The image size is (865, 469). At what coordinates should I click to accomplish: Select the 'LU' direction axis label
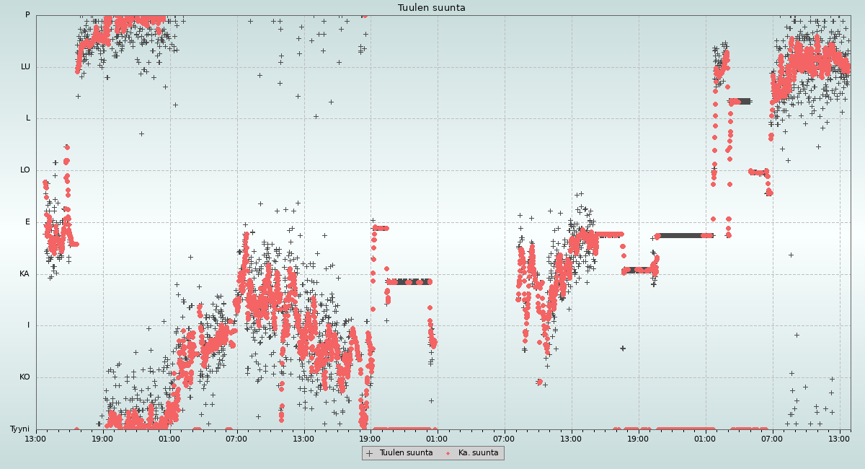click(x=25, y=67)
